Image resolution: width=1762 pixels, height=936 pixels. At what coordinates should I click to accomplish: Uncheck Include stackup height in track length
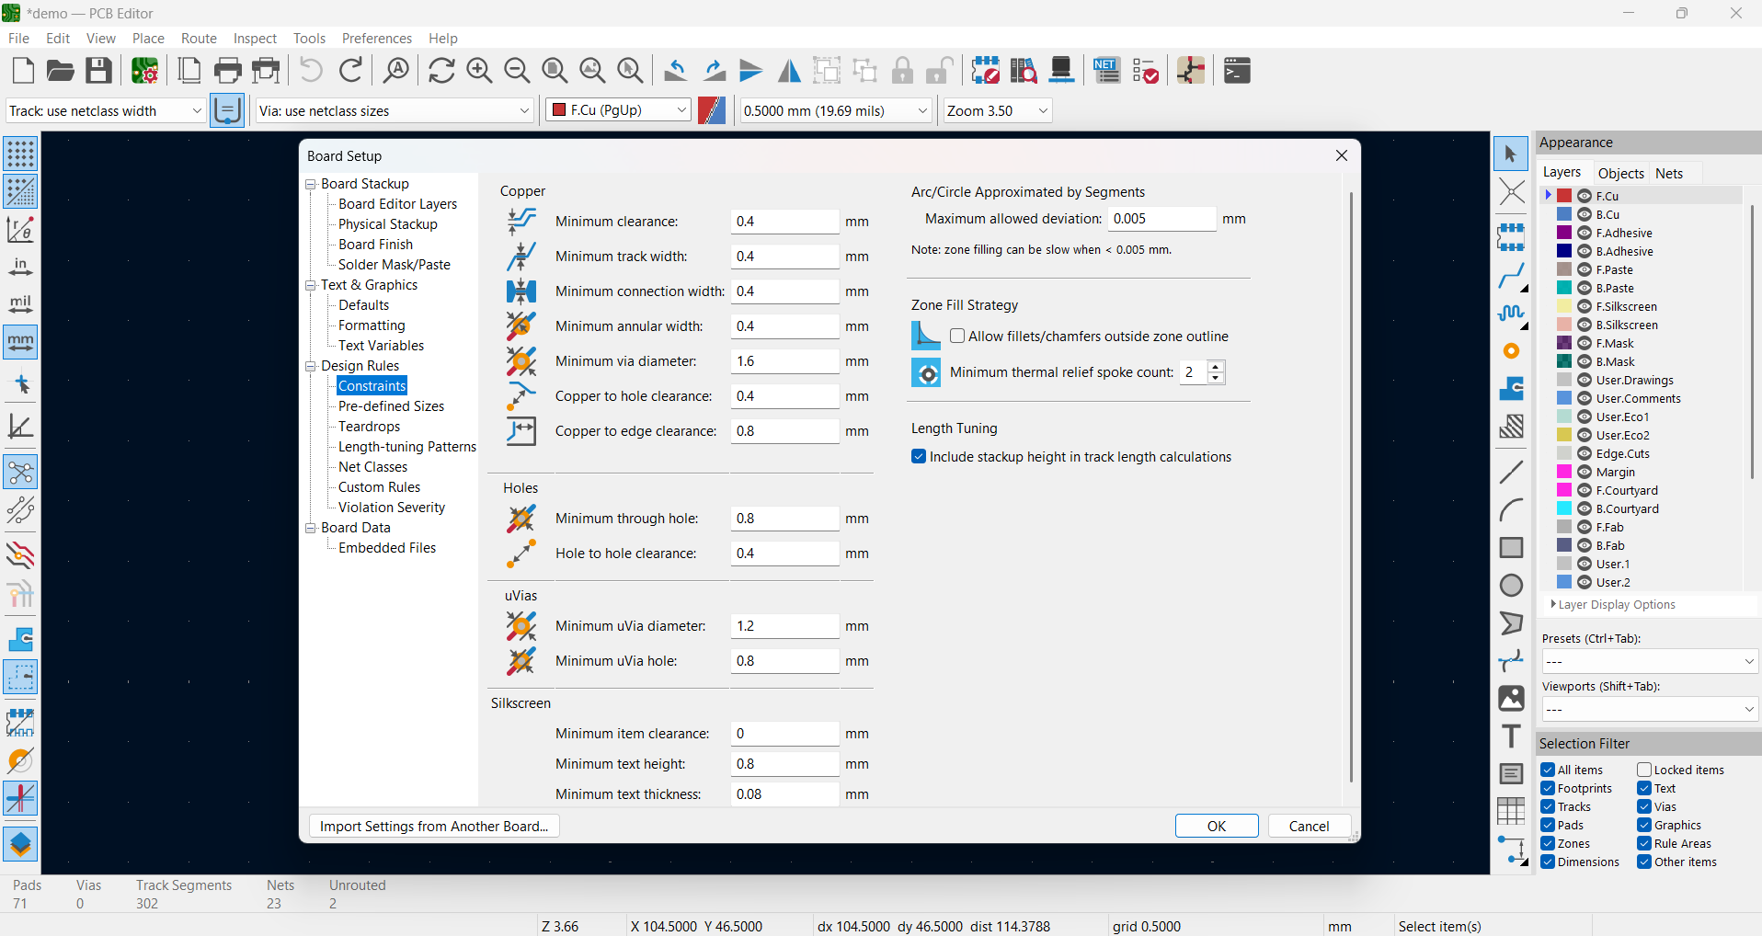(x=919, y=457)
